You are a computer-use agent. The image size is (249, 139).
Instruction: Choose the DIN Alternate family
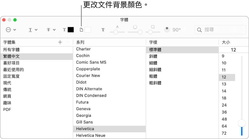109,89
